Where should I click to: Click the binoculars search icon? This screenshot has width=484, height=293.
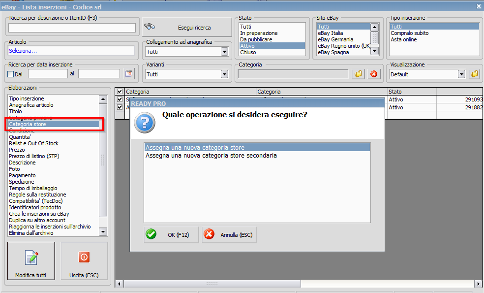point(150,27)
